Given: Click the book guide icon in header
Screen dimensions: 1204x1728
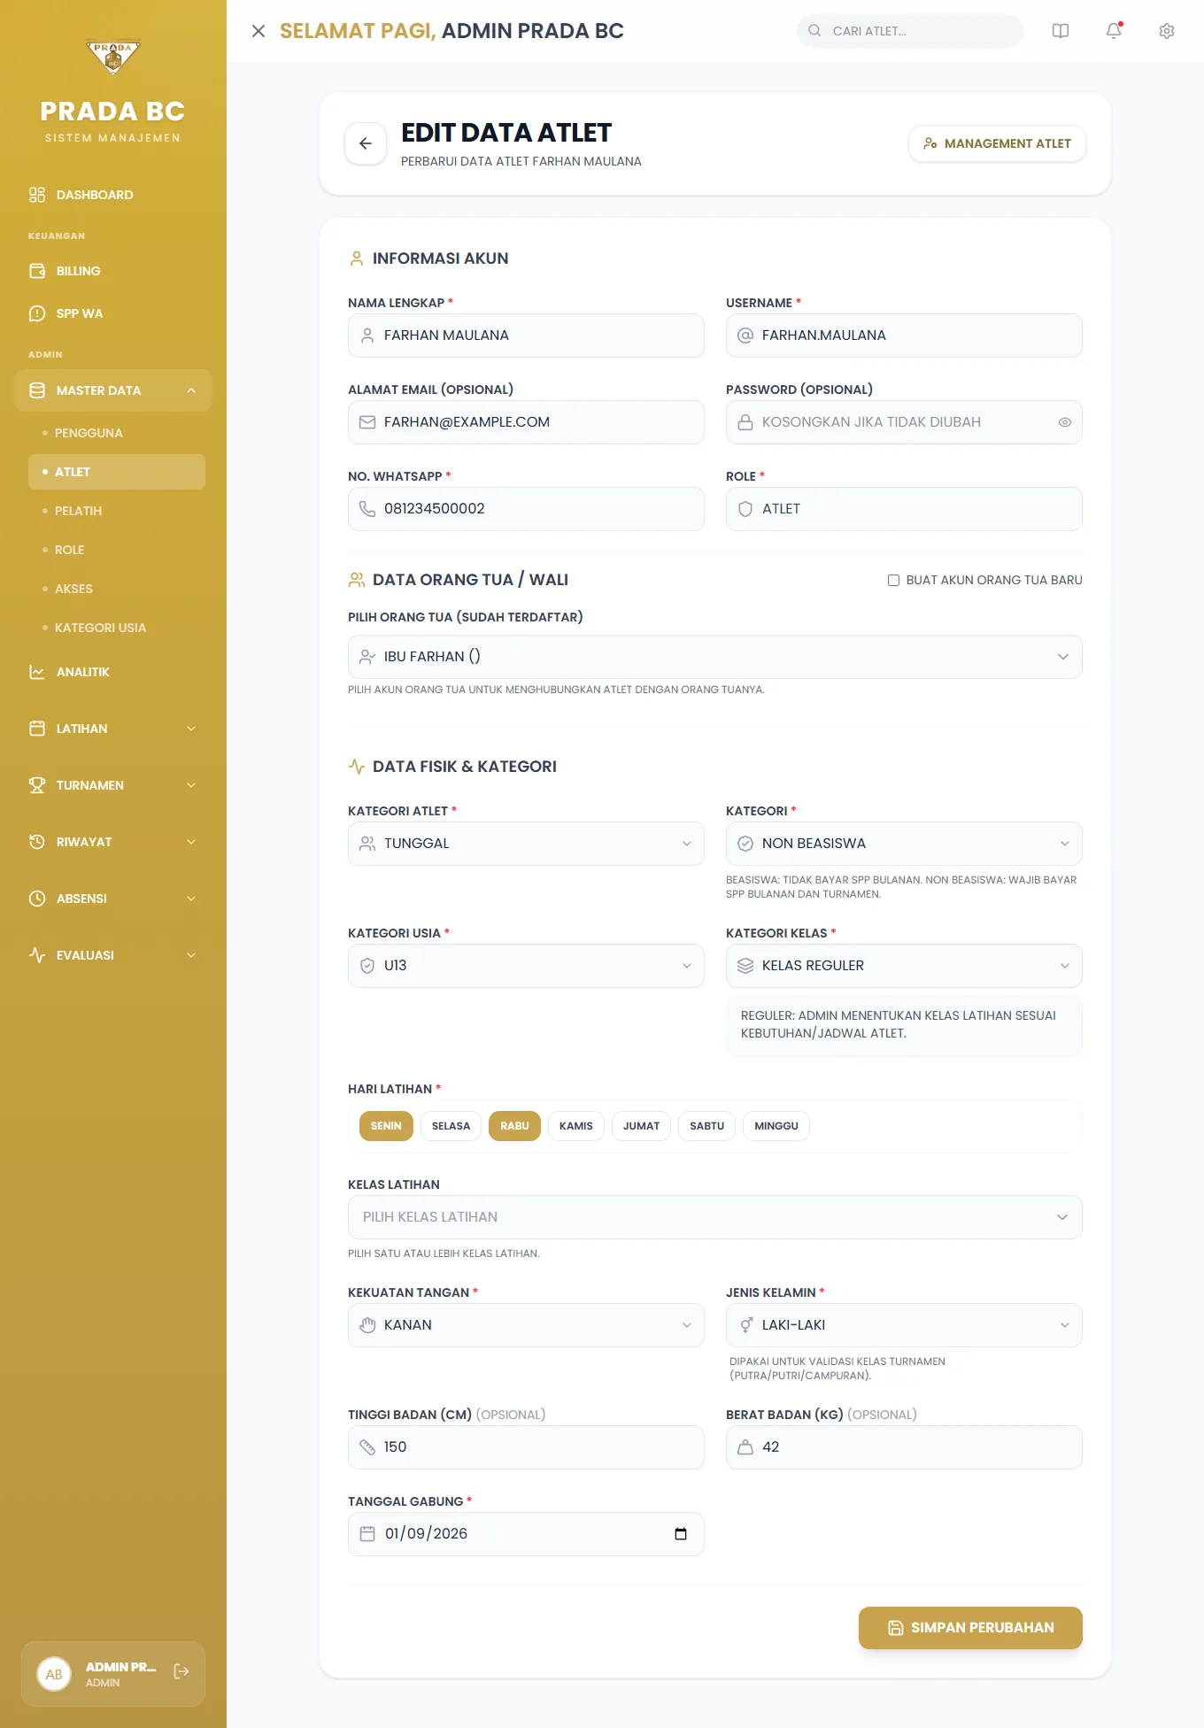Looking at the screenshot, I should click(1061, 31).
